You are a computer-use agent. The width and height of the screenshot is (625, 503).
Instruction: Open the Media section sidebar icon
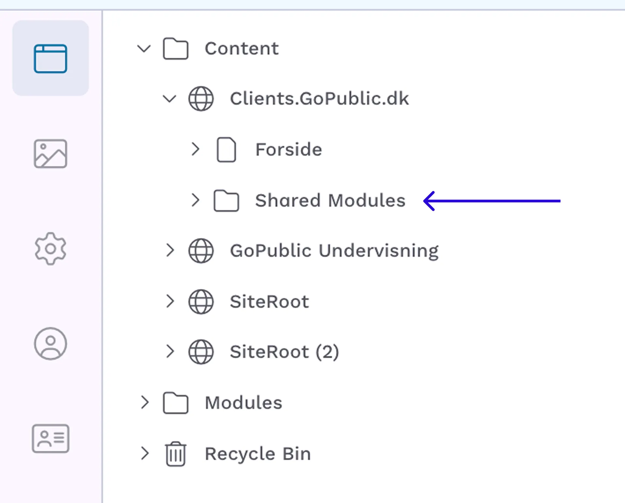click(50, 154)
